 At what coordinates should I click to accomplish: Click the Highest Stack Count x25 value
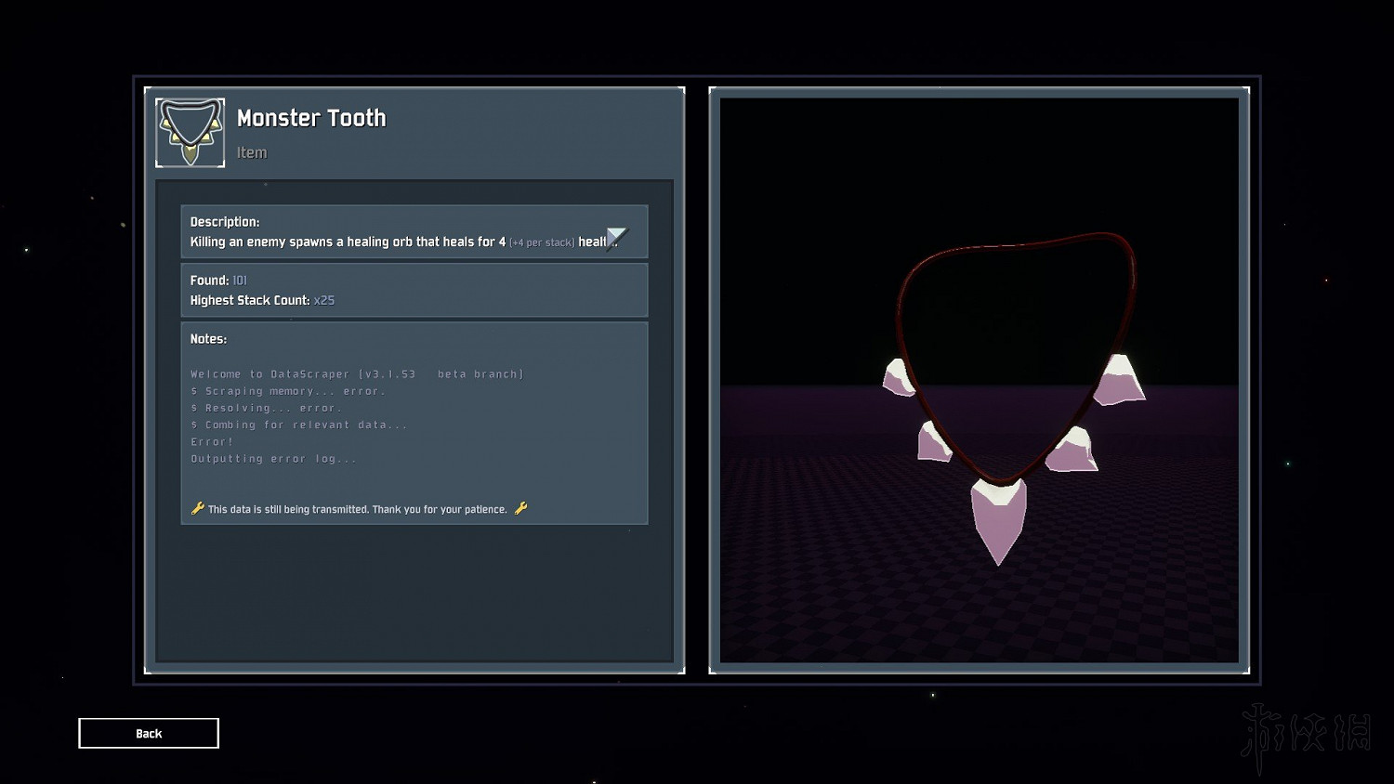pos(323,300)
